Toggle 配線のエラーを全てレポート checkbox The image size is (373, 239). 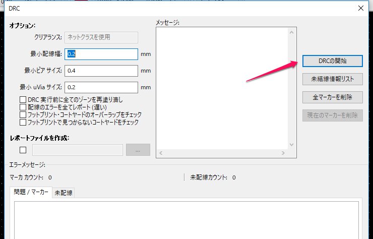(x=23, y=107)
